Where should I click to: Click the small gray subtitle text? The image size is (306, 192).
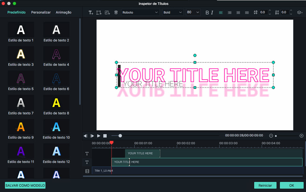[x=153, y=84]
